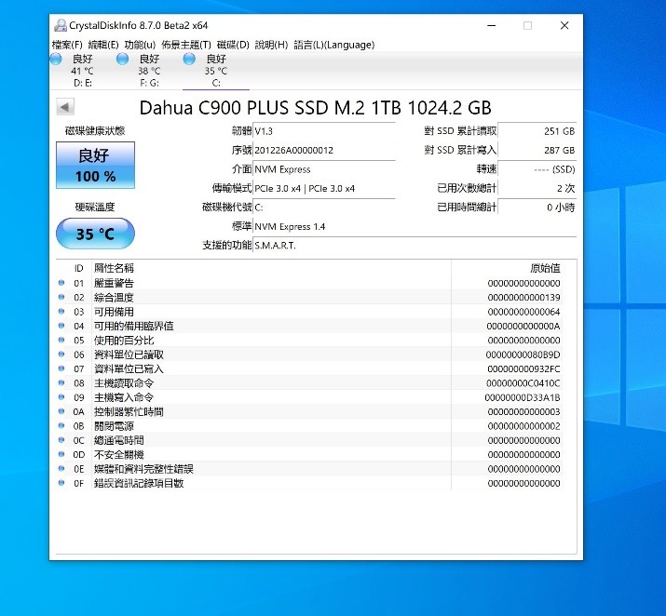
Task: Select attribute row 08 主機讀取命令
Action: click(x=310, y=383)
